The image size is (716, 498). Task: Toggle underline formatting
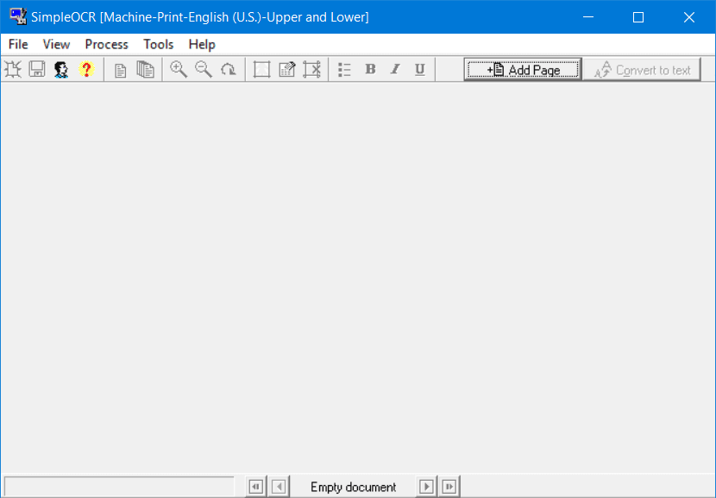point(420,69)
